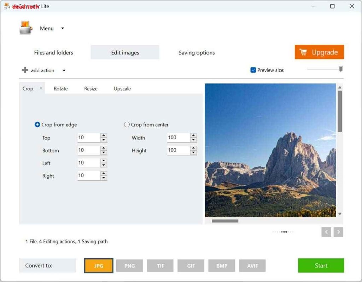This screenshot has height=282, width=362.
Task: Open the Rotate tab
Action: (x=60, y=88)
